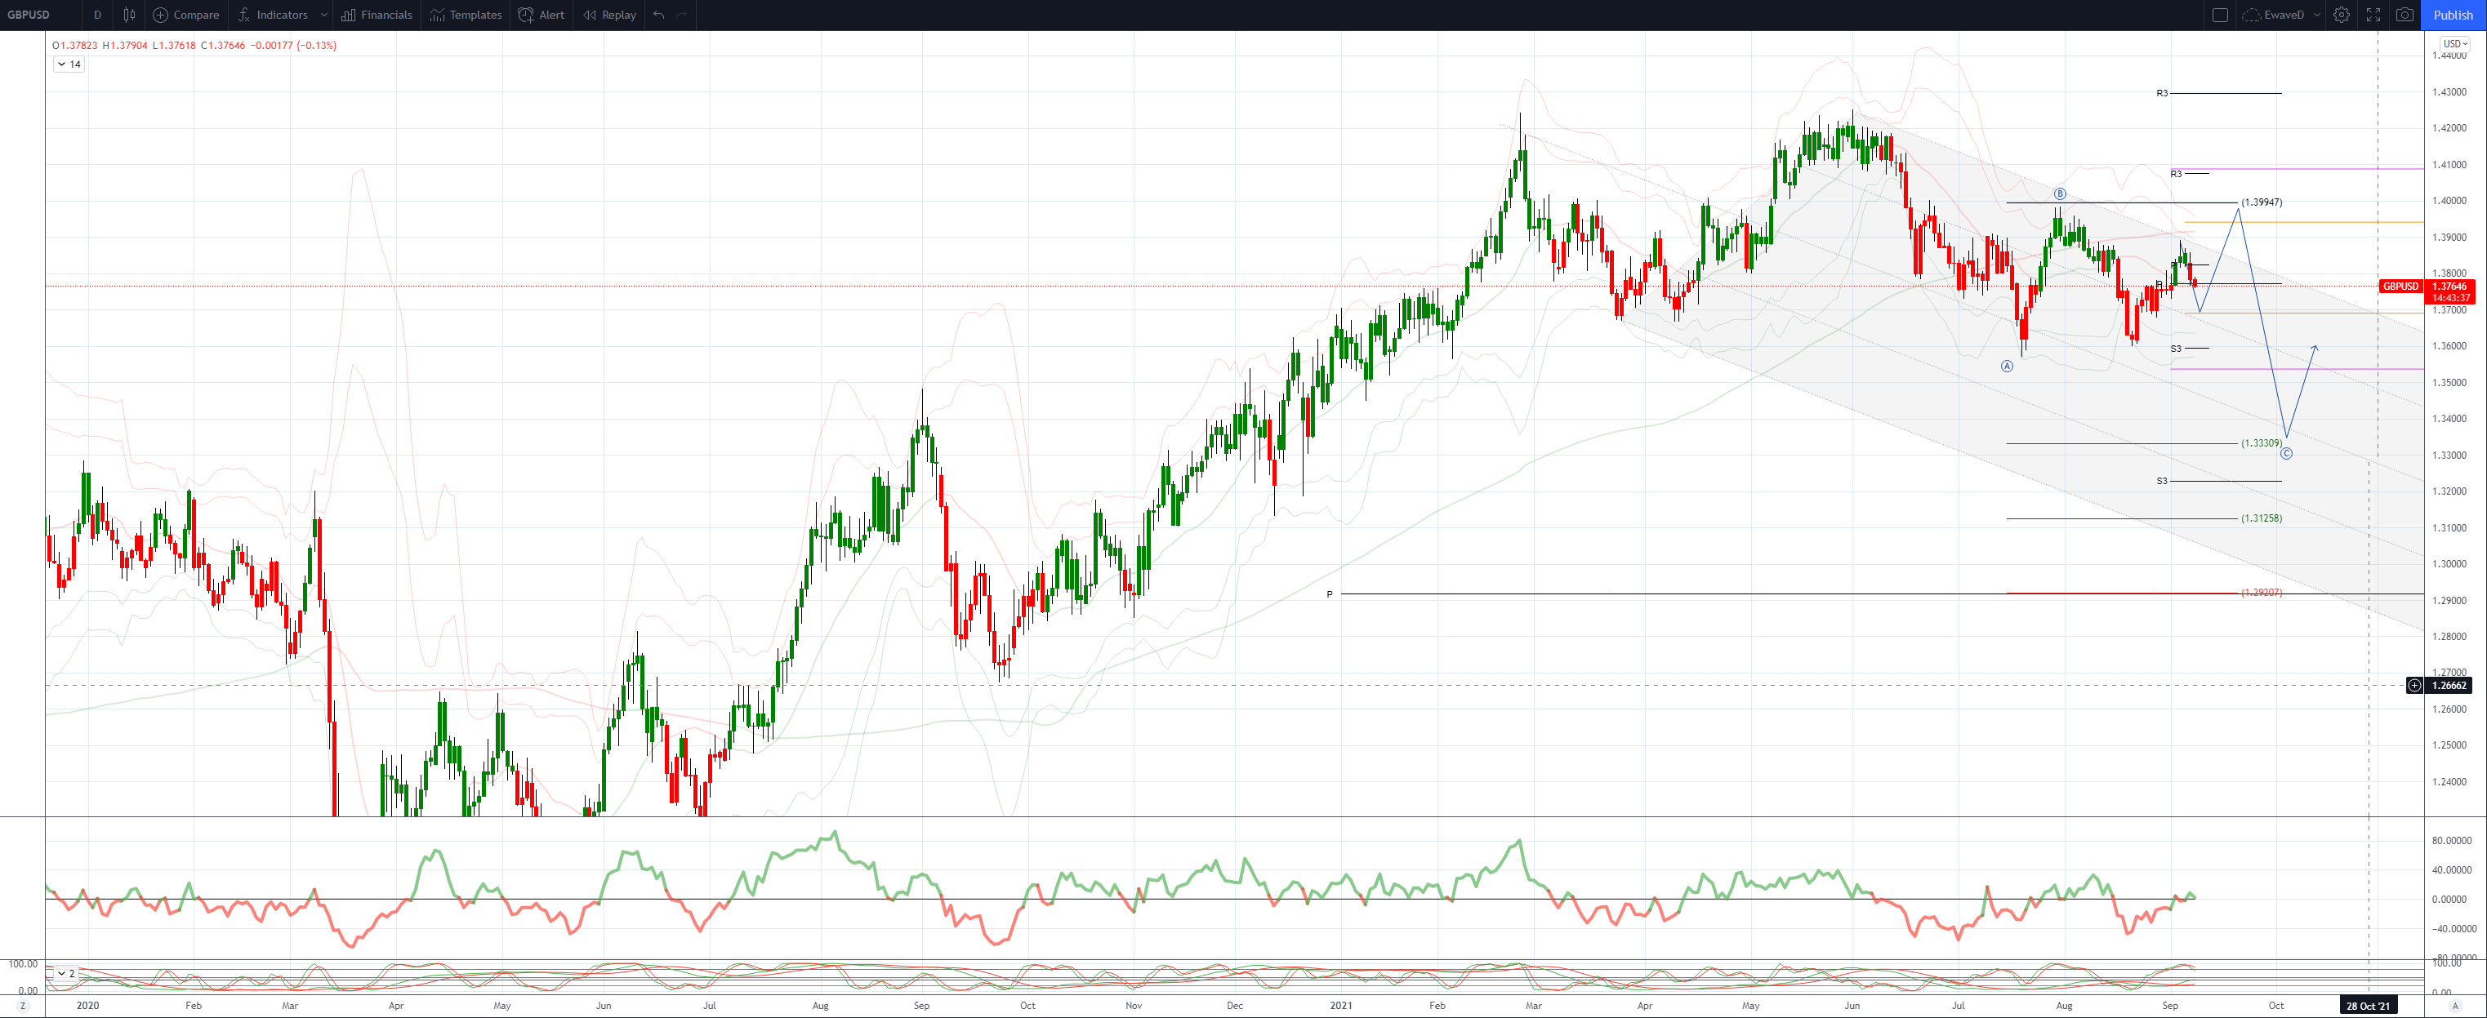Click the add-alert plus icon at 1.26662
The height and width of the screenshot is (1018, 2487).
(x=2414, y=685)
